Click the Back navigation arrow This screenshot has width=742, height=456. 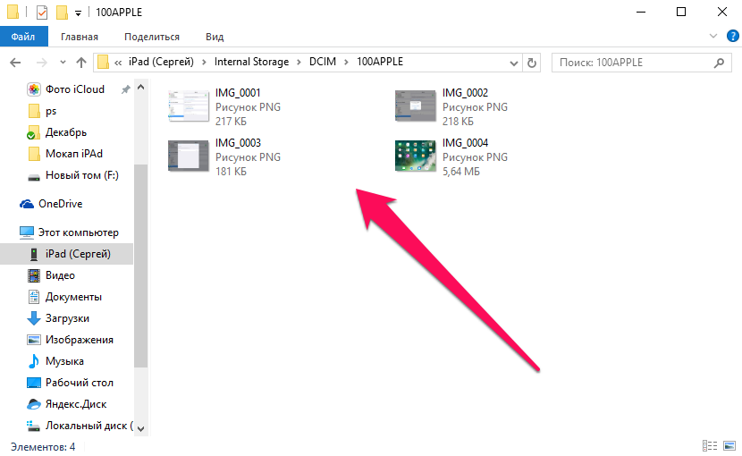pos(15,62)
